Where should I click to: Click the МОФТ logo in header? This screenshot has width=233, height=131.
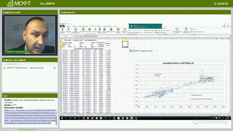19,3
